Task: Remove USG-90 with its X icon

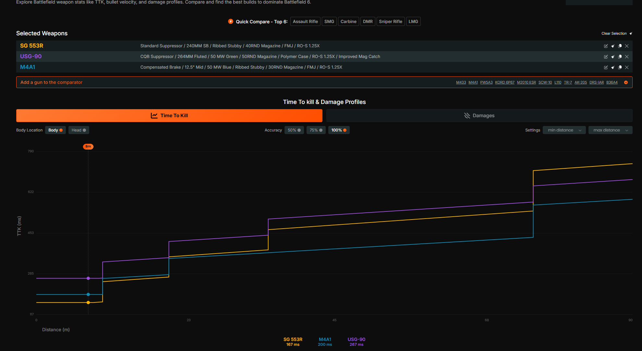Action: [x=627, y=57]
